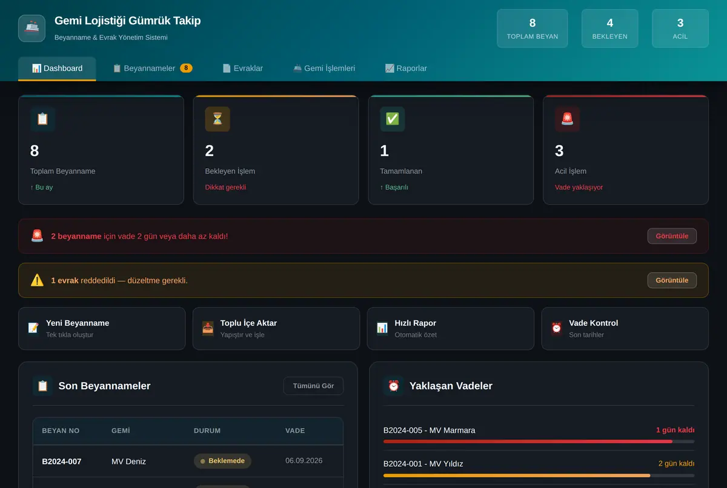Image resolution: width=727 pixels, height=488 pixels.
Task: Click the green checkmark icon on Tamamlanan card
Action: click(x=392, y=119)
